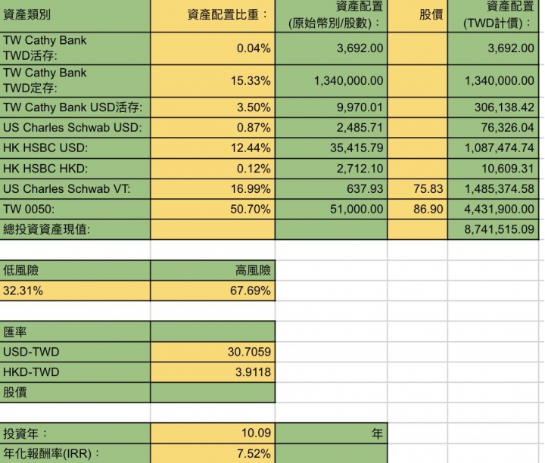
Task: Select the HK HSBC USD label cell
Action: click(75, 148)
